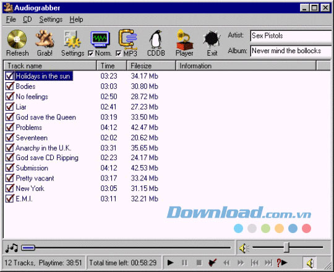Open the Settings menu in menu bar
The height and width of the screenshot is (272, 334).
51,19
